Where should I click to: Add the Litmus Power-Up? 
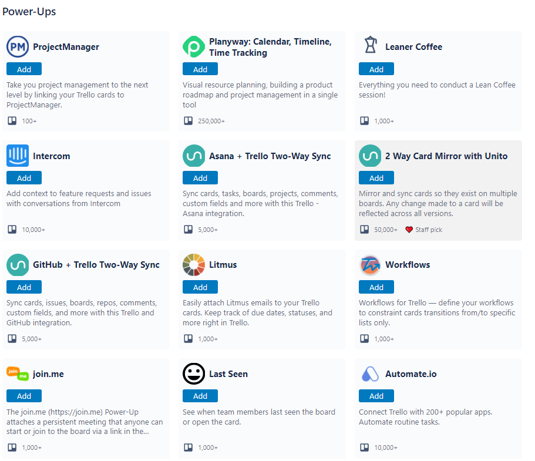(200, 287)
